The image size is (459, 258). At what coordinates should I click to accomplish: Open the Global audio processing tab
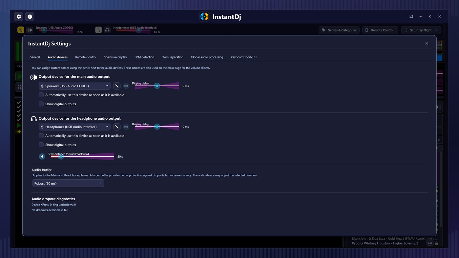[207, 57]
